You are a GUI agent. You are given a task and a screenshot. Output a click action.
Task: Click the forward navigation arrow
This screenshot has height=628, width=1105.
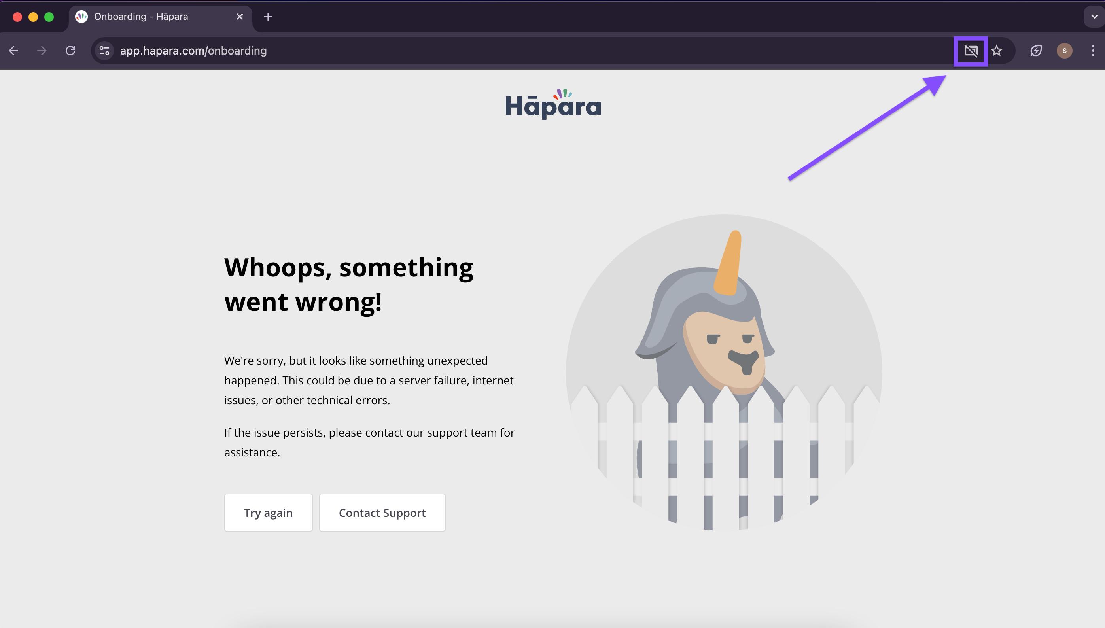tap(42, 51)
